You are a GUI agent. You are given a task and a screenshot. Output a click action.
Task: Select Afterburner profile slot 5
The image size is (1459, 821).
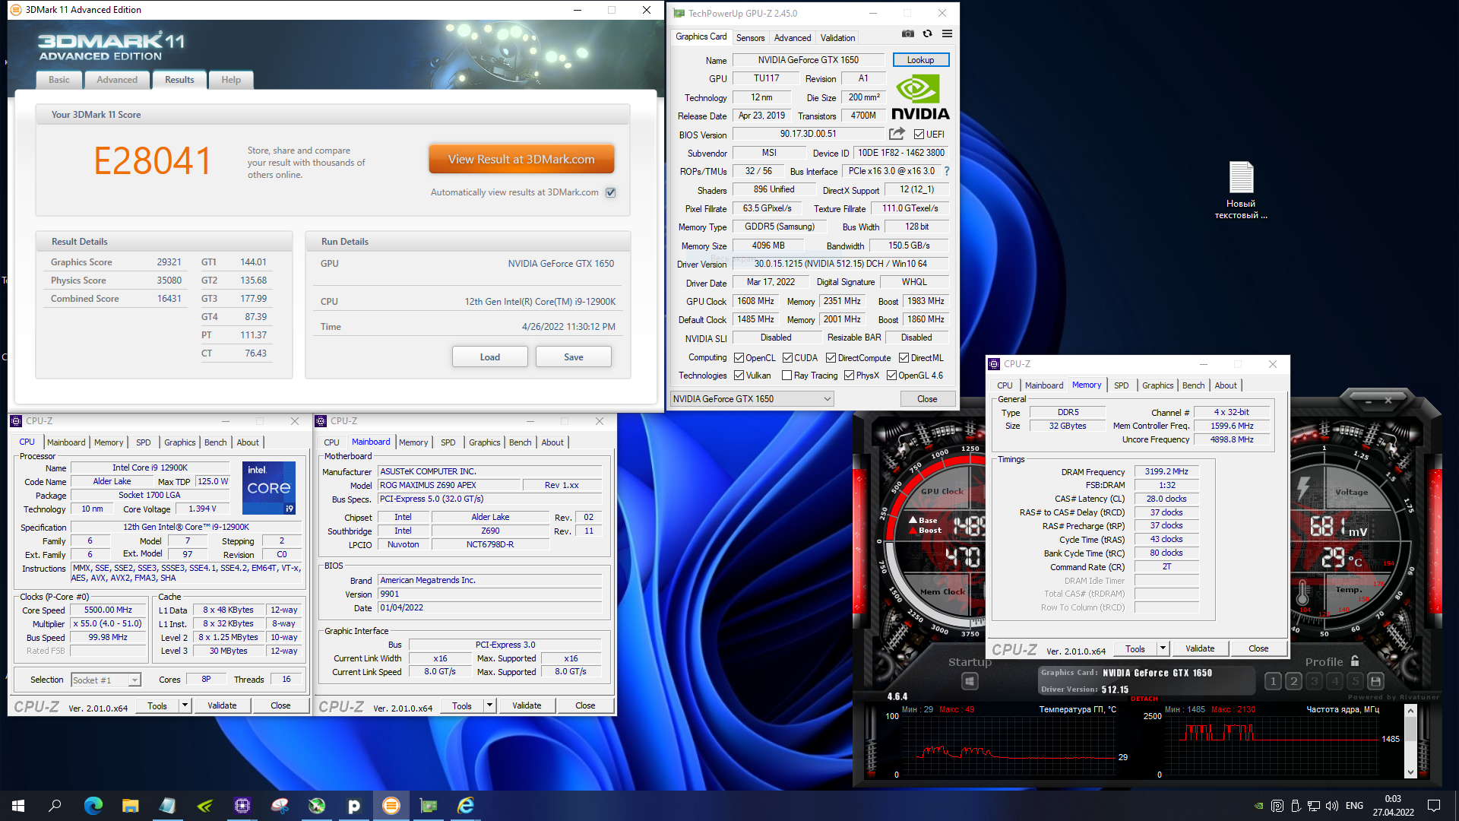(1355, 681)
